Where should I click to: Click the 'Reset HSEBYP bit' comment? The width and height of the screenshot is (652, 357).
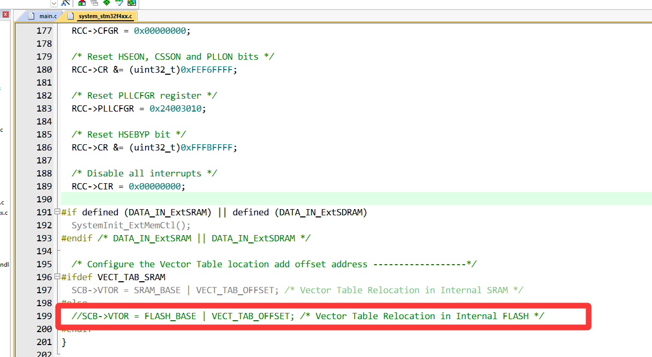129,134
